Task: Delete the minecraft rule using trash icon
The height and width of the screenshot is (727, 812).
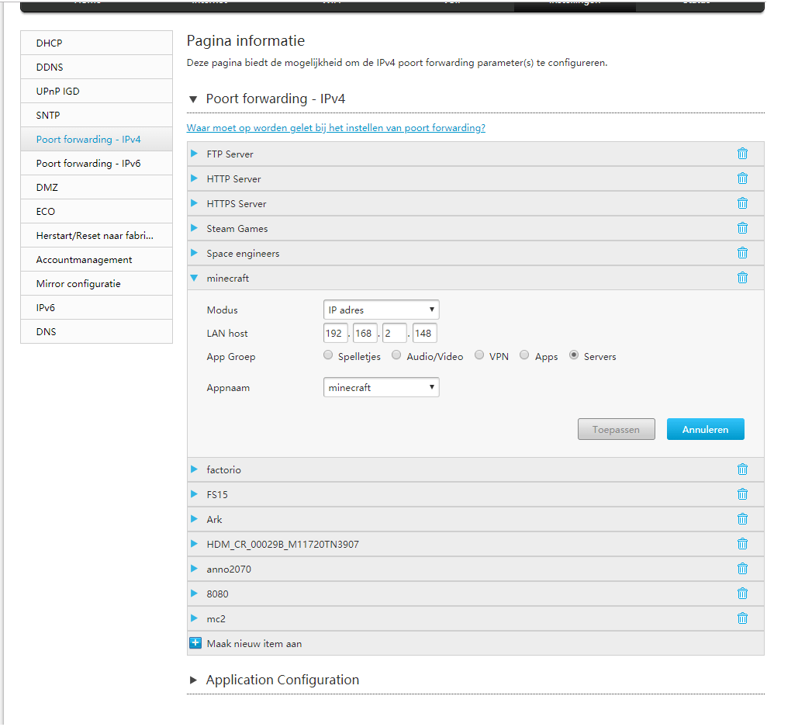Action: (x=742, y=278)
